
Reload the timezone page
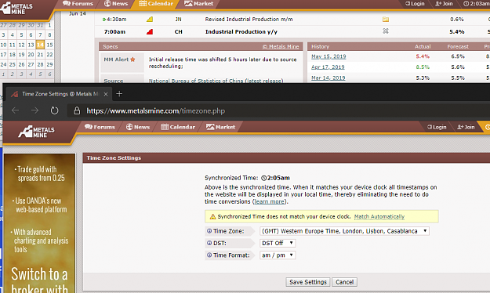coord(54,110)
